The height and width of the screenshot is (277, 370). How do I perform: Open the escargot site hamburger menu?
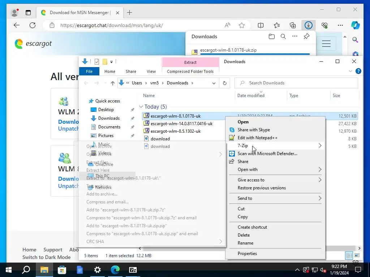click(x=326, y=44)
